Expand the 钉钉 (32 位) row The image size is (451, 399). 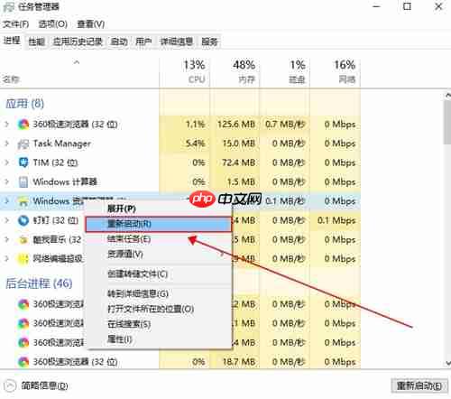(6, 220)
